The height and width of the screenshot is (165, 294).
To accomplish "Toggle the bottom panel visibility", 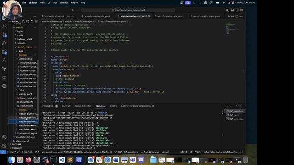I will [232, 10].
